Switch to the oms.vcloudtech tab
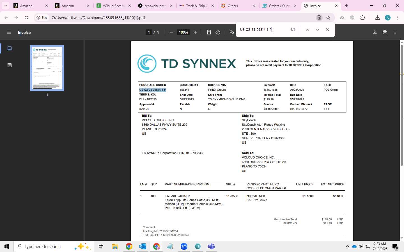 (x=155, y=6)
